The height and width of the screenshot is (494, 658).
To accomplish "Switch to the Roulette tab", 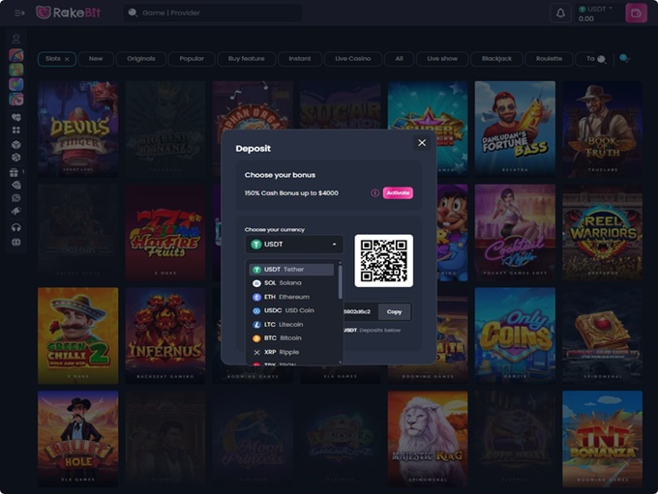I will coord(549,59).
